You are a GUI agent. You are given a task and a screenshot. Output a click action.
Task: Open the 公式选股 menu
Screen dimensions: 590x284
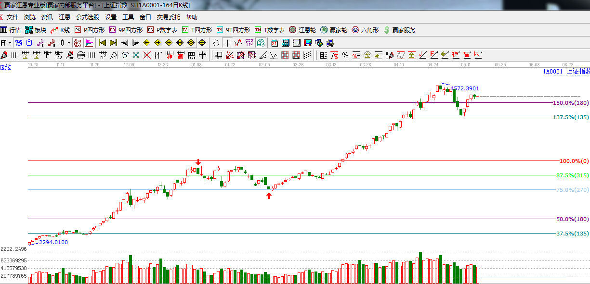(87, 17)
